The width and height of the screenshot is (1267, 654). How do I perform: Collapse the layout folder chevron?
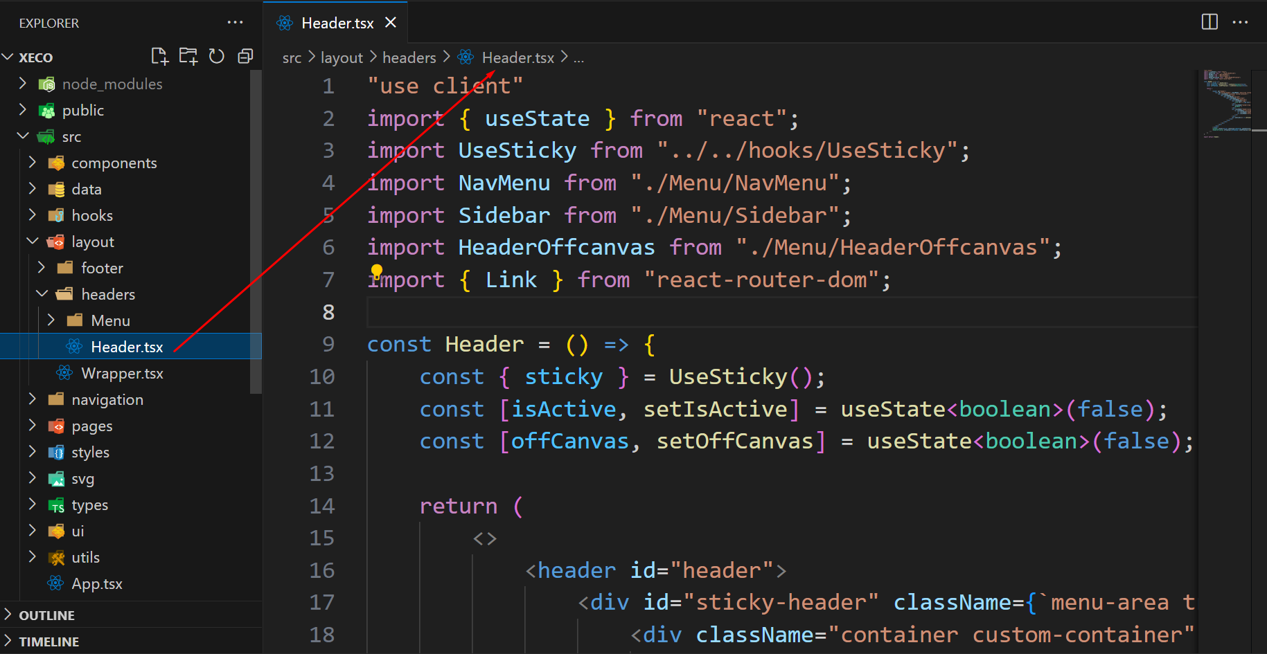click(33, 241)
